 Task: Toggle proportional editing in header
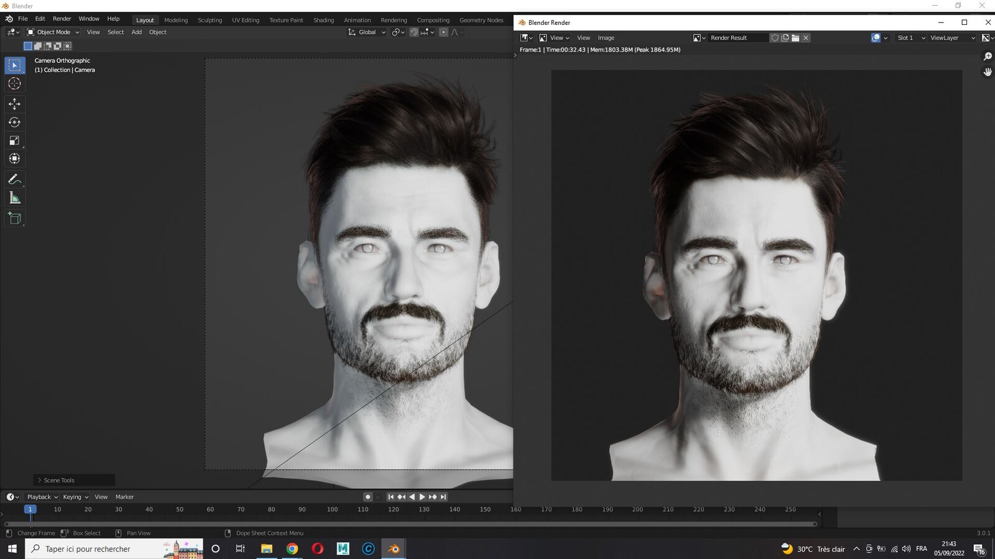tap(443, 32)
